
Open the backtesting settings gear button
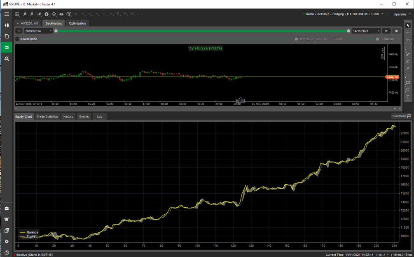coord(19,31)
